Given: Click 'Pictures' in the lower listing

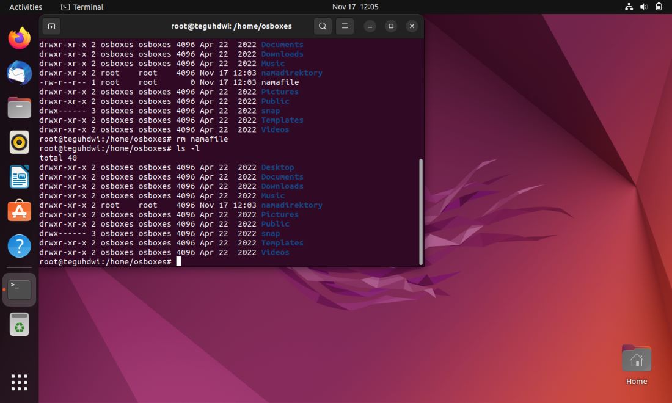Looking at the screenshot, I should [x=279, y=214].
